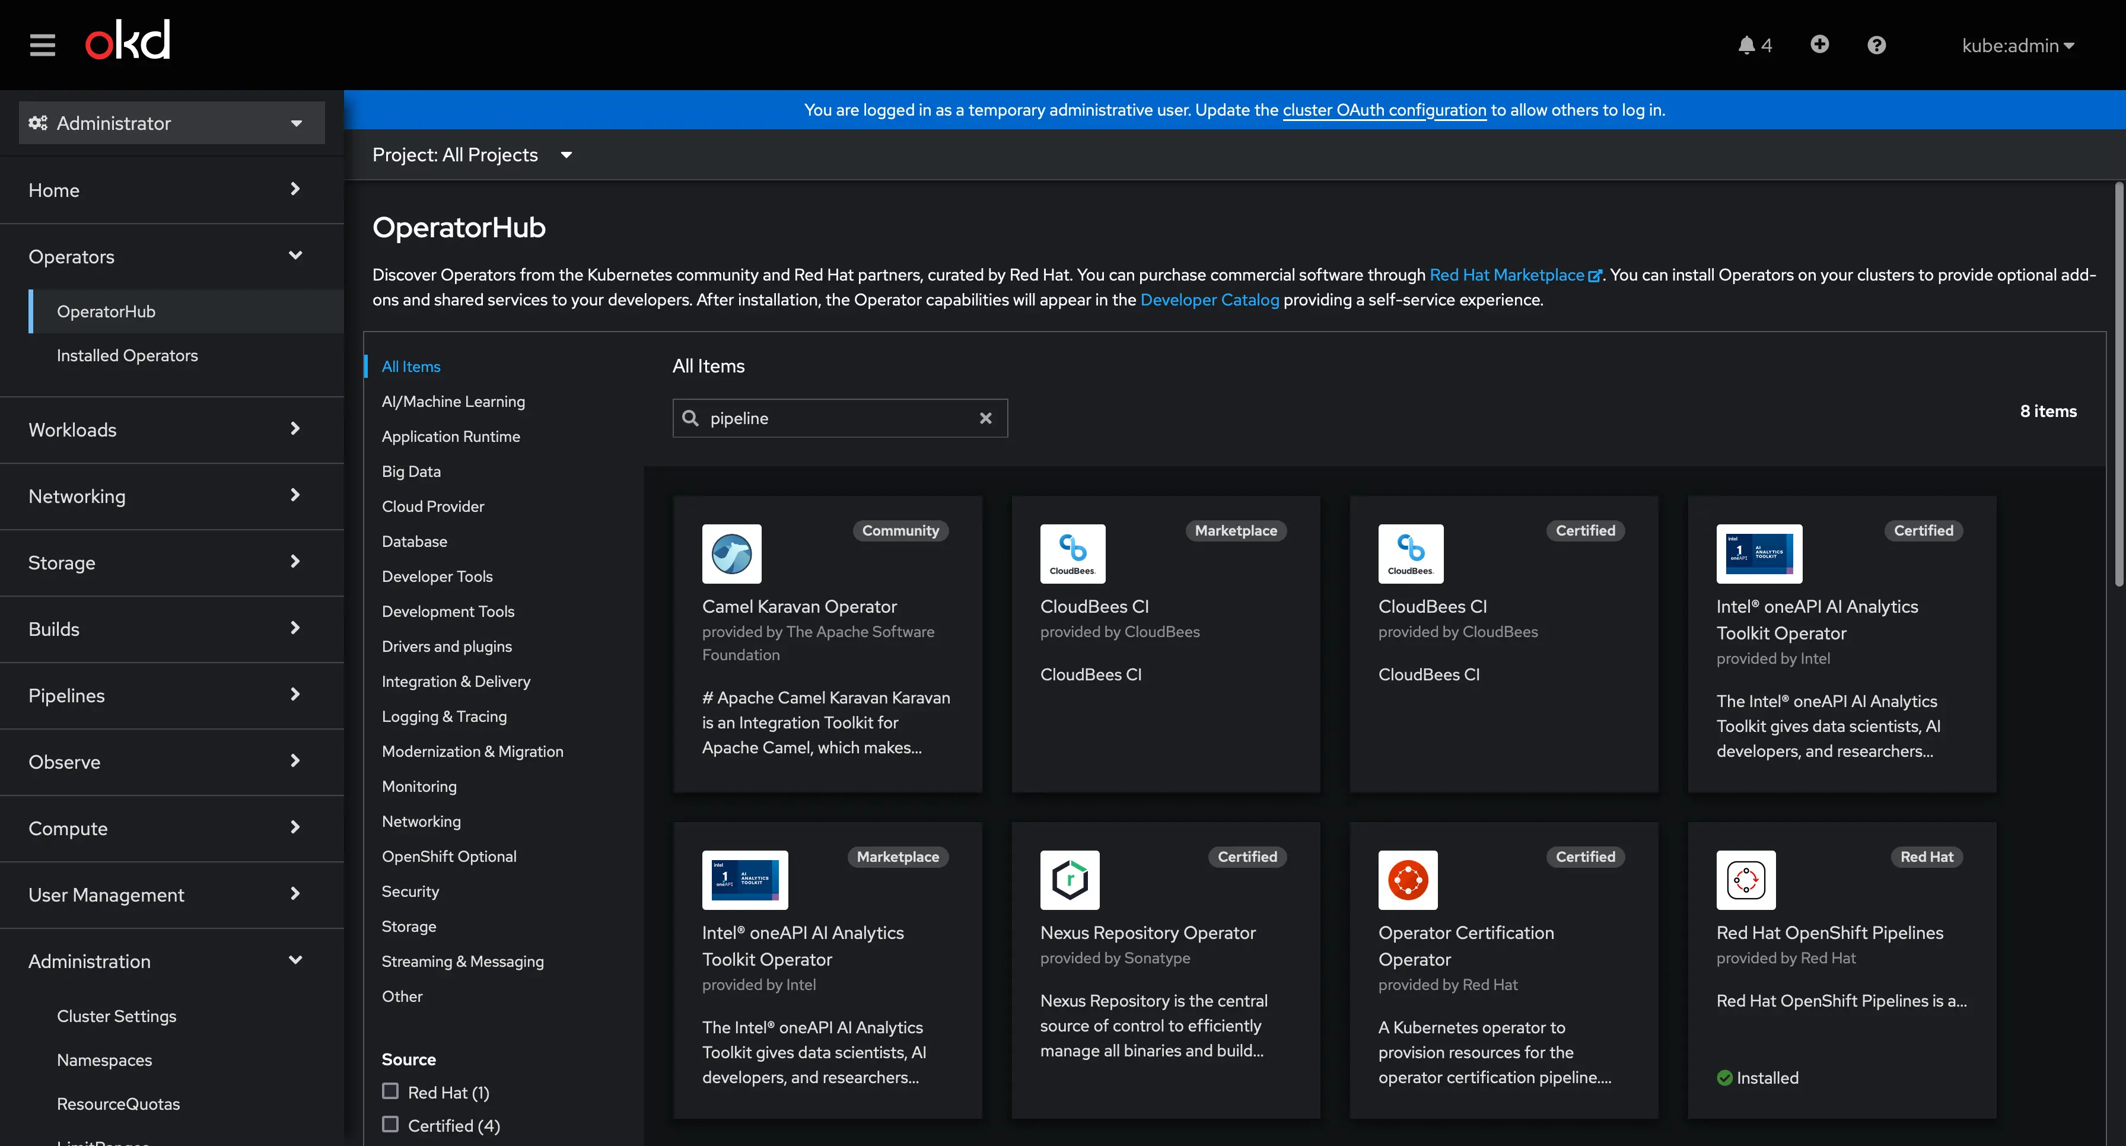Follow the cluster OAuth configuration link
This screenshot has height=1146, width=2126.
[x=1384, y=110]
